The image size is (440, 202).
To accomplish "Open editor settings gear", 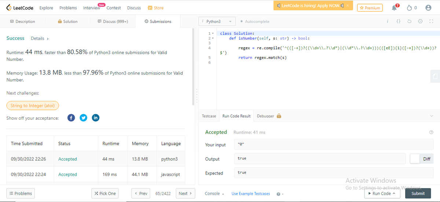I will coord(420,21).
